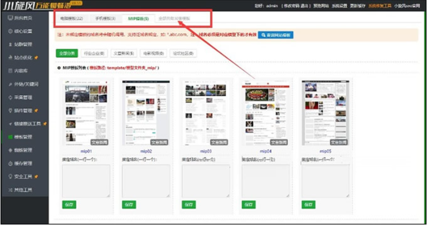
Task: Filter templates by 电影视频(0)
Action: (154, 53)
